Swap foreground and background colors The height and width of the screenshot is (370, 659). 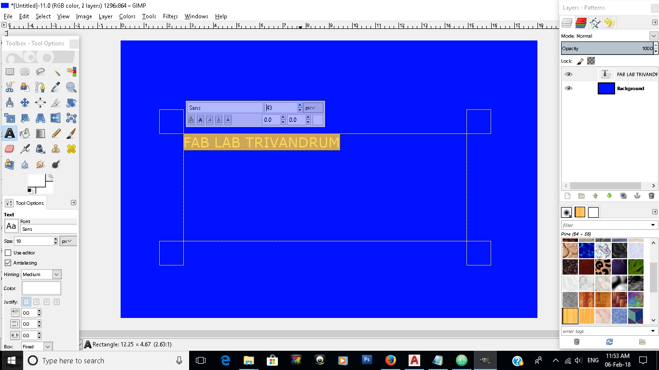[50, 177]
